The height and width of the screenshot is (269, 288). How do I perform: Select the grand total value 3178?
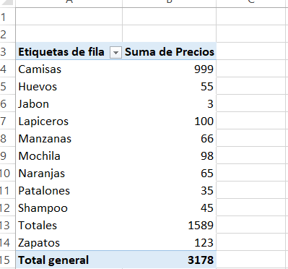point(170,260)
